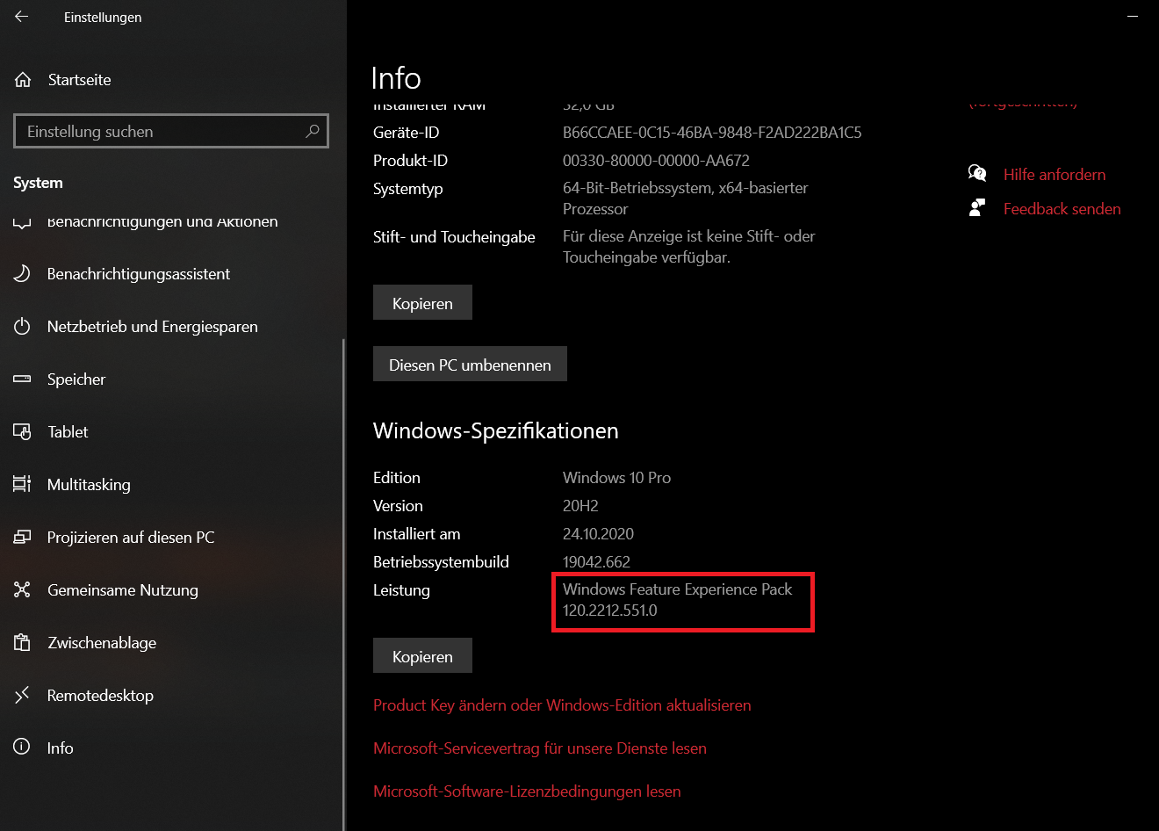This screenshot has width=1159, height=831.
Task: Open Microsoft-Software-Lizenzbedingungen lesen link
Action: (x=527, y=791)
